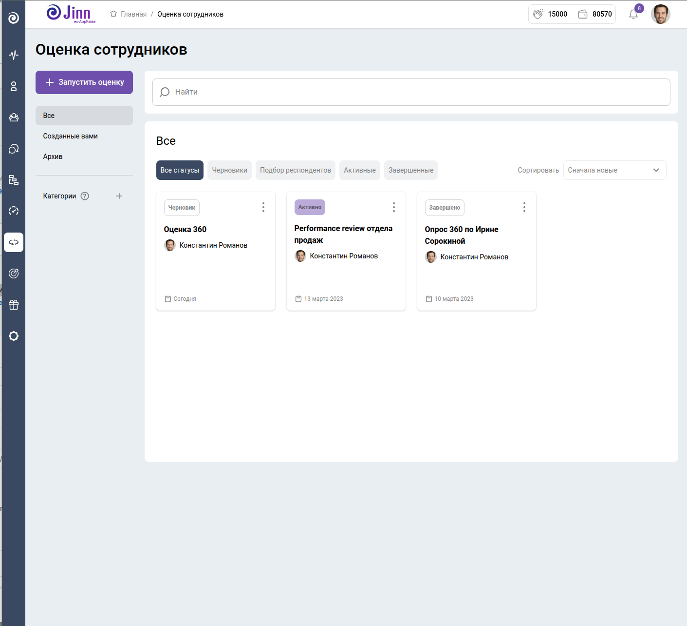Select 'Завершенные' status filter
The width and height of the screenshot is (687, 626).
[x=410, y=170]
